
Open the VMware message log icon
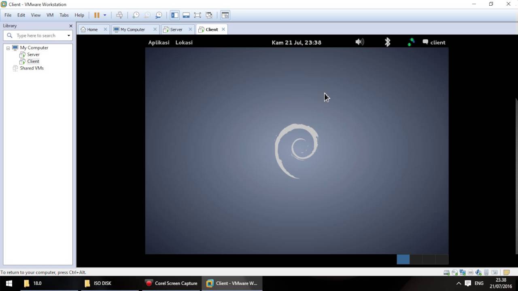click(506, 272)
